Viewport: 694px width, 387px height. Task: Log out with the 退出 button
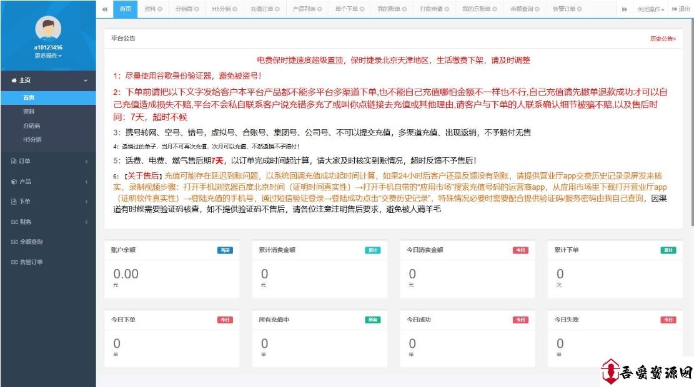(x=681, y=9)
